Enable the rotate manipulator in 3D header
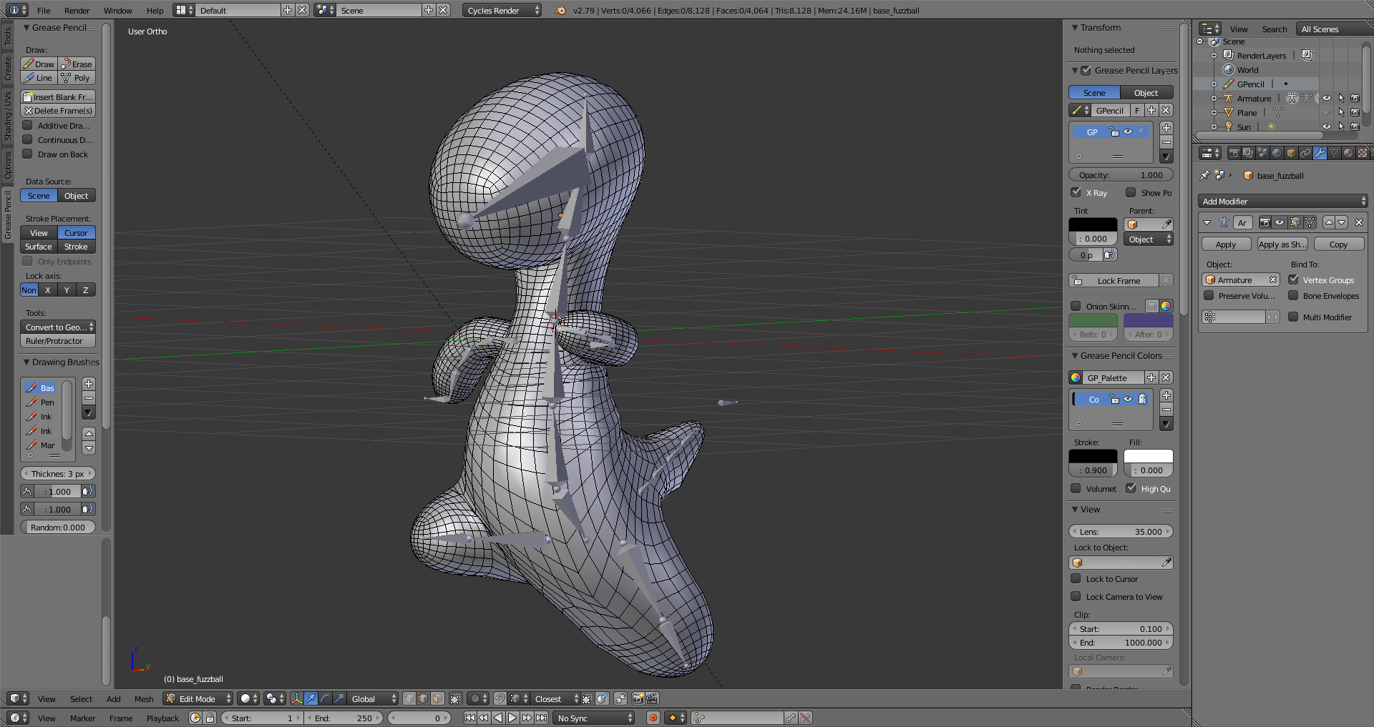 pyautogui.click(x=325, y=698)
